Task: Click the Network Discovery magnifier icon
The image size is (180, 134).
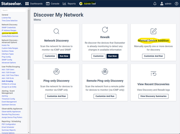Action: (x=56, y=31)
